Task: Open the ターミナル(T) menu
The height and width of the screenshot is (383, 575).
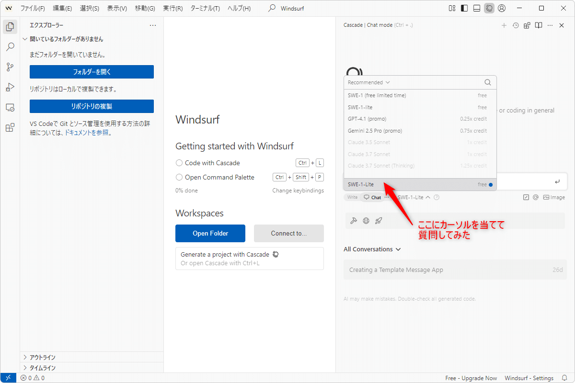Action: [205, 8]
